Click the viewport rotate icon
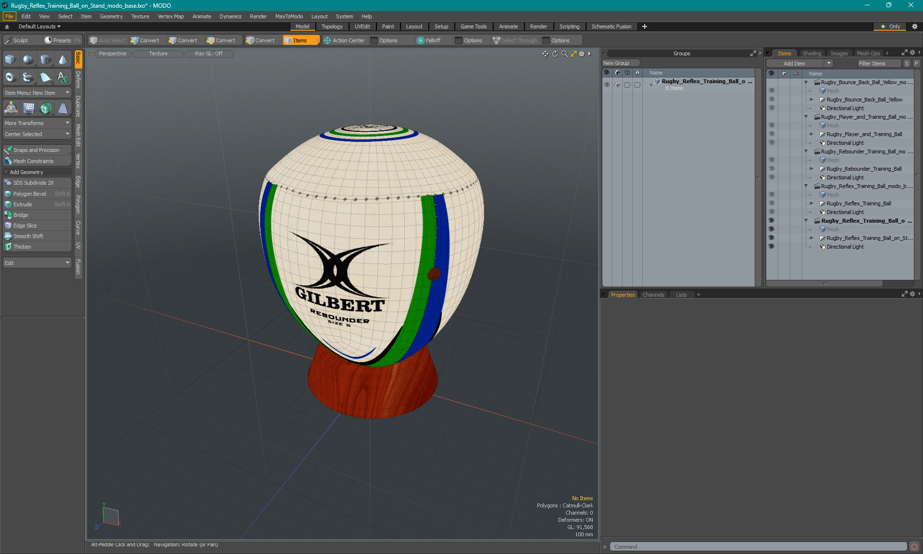 pos(555,54)
